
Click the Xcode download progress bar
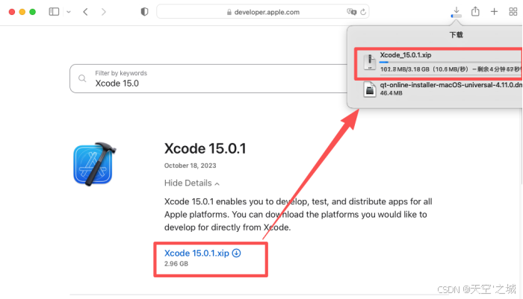coord(451,63)
